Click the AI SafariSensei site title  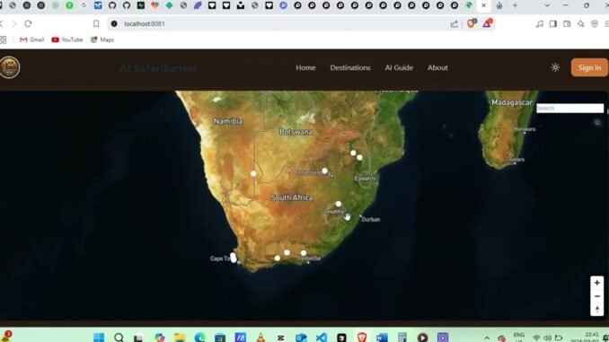(x=158, y=68)
